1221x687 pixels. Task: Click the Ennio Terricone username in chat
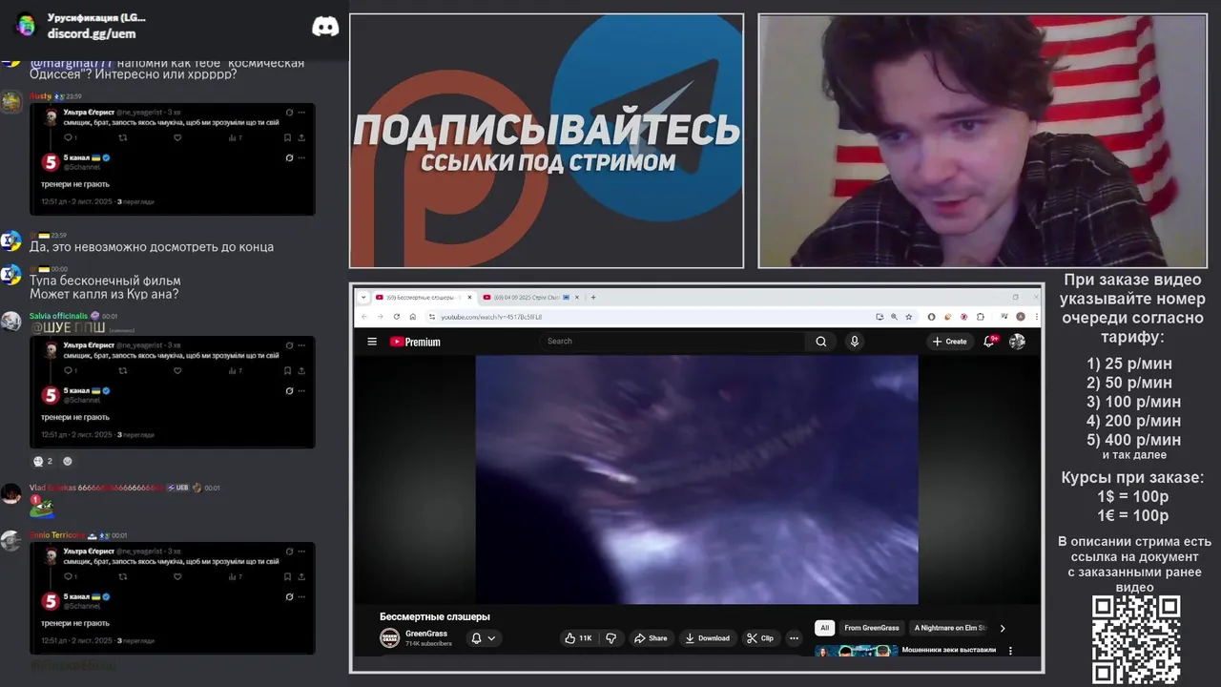[57, 535]
